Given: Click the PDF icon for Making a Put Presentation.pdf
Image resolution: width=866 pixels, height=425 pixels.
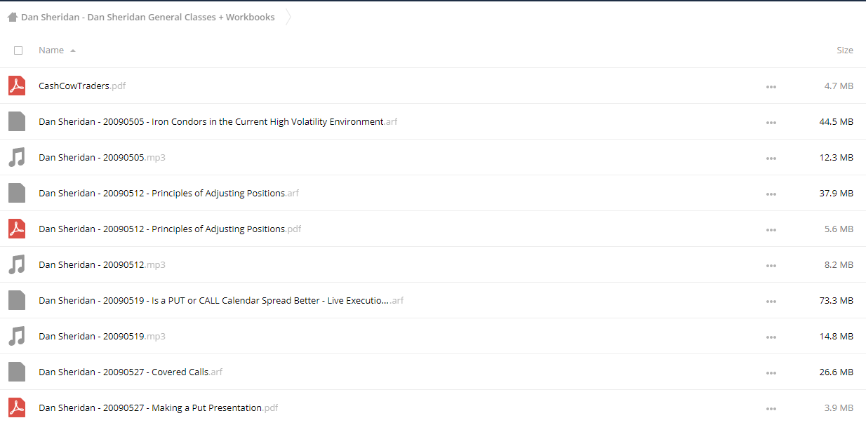Looking at the screenshot, I should click(x=17, y=407).
